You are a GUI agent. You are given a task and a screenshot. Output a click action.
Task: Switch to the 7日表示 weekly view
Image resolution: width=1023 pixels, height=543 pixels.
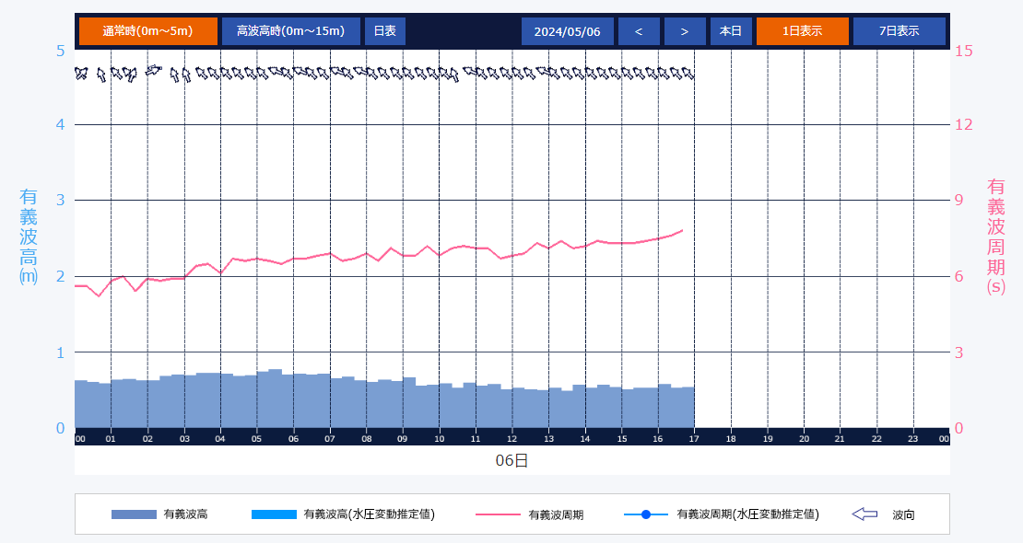[x=899, y=31]
